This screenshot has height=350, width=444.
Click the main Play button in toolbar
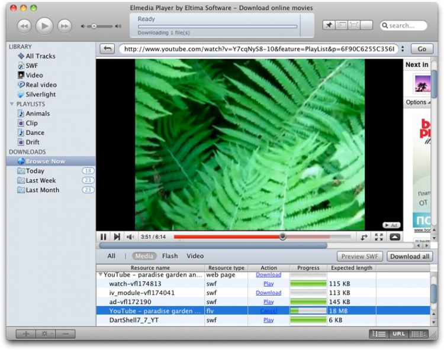44,25
